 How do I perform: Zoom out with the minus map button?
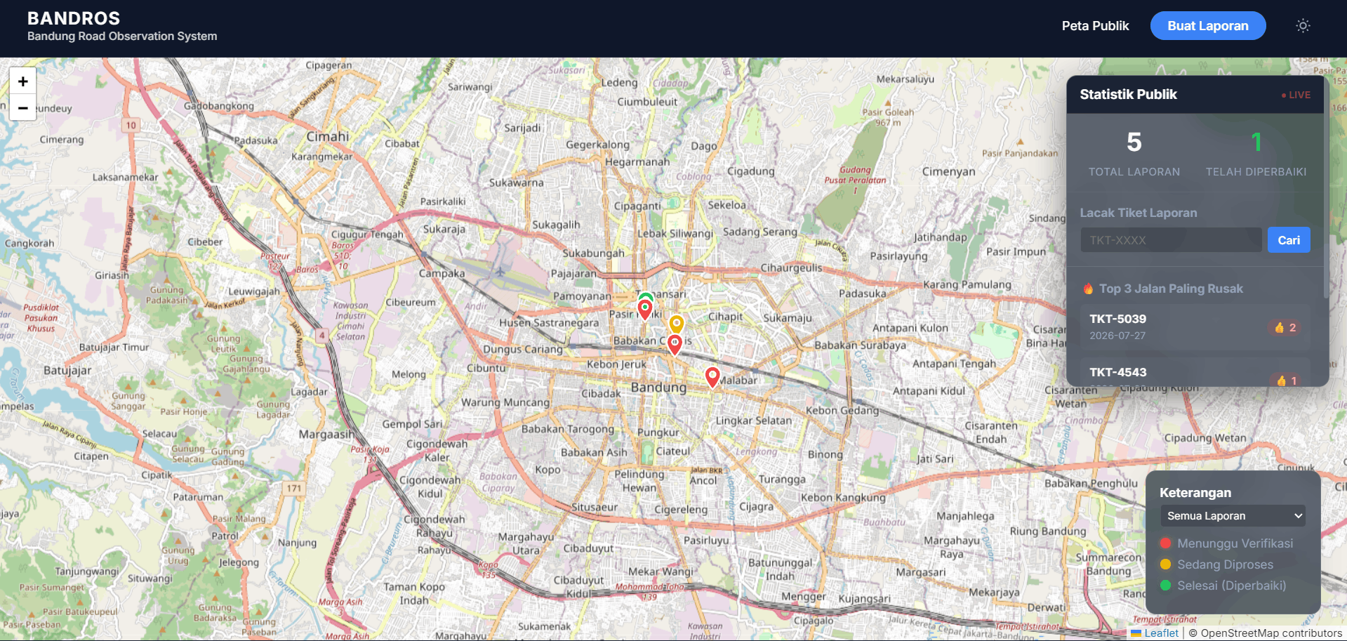point(22,107)
